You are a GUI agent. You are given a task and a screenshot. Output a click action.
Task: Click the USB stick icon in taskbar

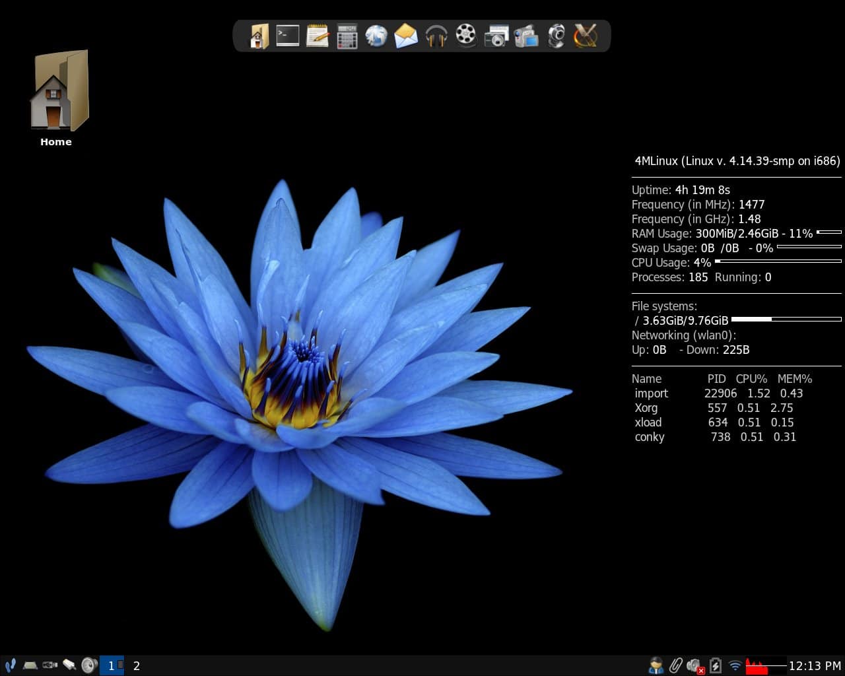69,665
